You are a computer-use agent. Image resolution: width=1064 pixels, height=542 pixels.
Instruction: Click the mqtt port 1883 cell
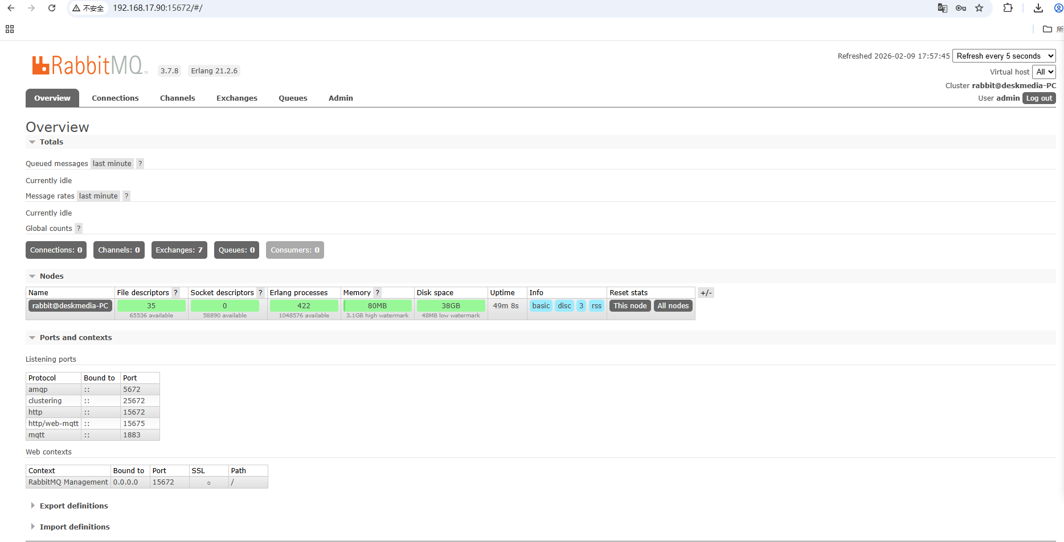[x=140, y=435]
